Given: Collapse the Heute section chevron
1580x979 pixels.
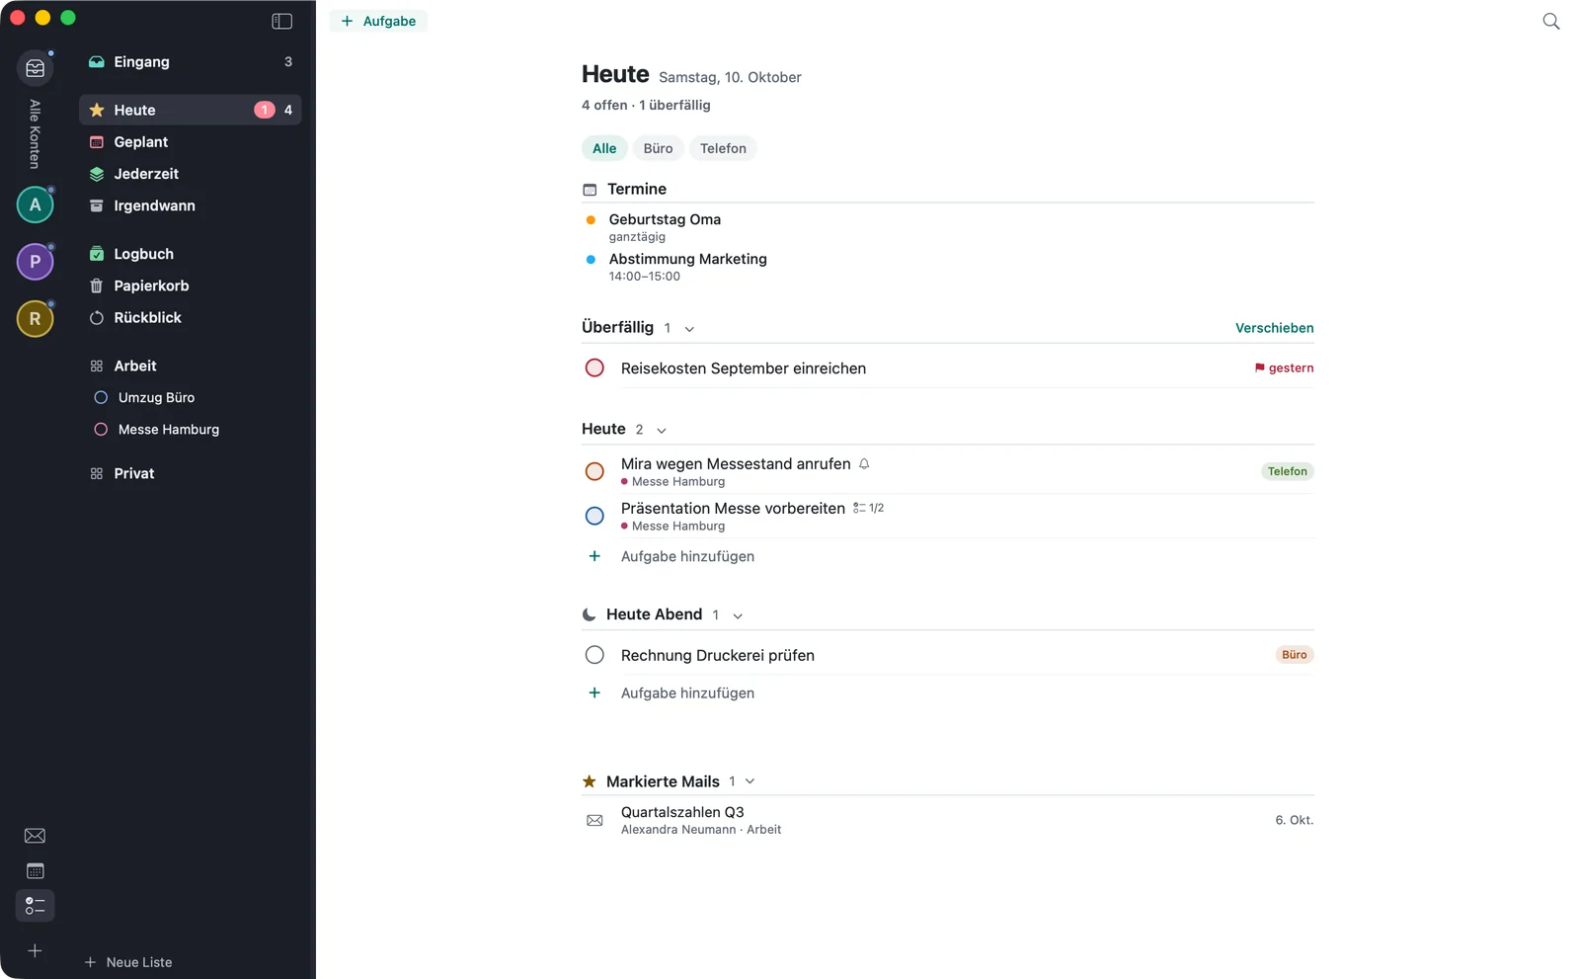Looking at the screenshot, I should coord(662,431).
